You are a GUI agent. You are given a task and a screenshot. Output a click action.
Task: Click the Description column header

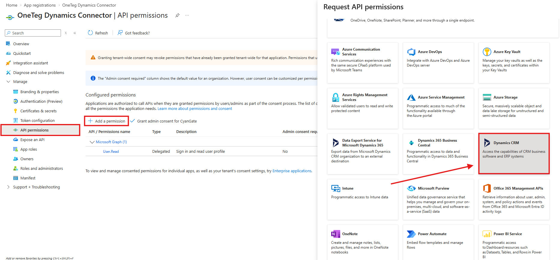(186, 132)
